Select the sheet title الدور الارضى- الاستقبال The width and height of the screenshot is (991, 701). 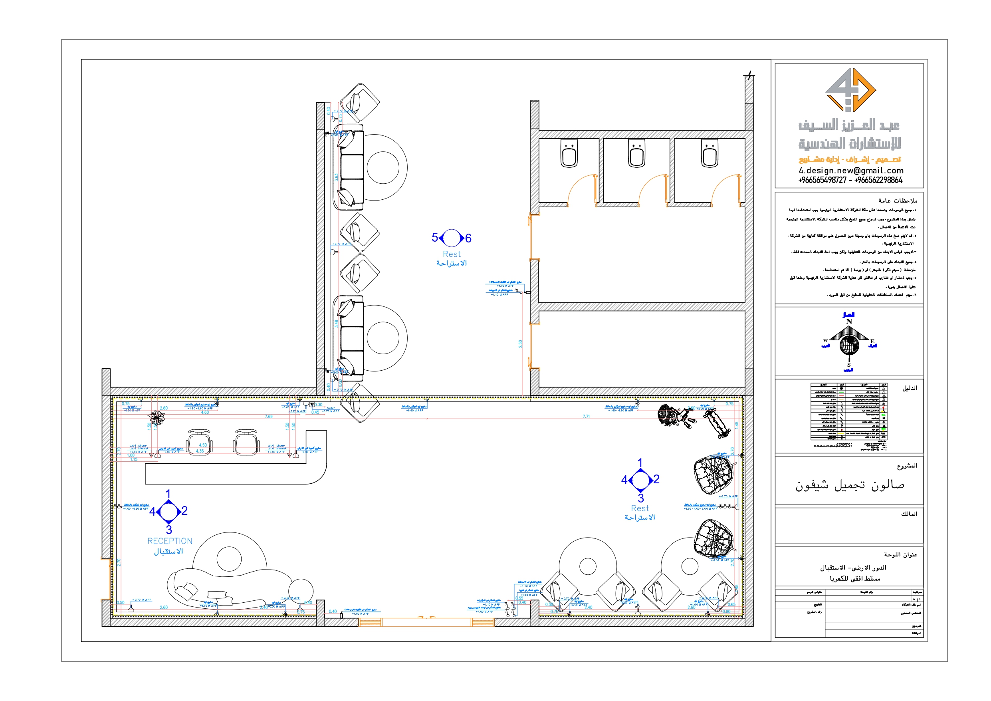coord(853,568)
